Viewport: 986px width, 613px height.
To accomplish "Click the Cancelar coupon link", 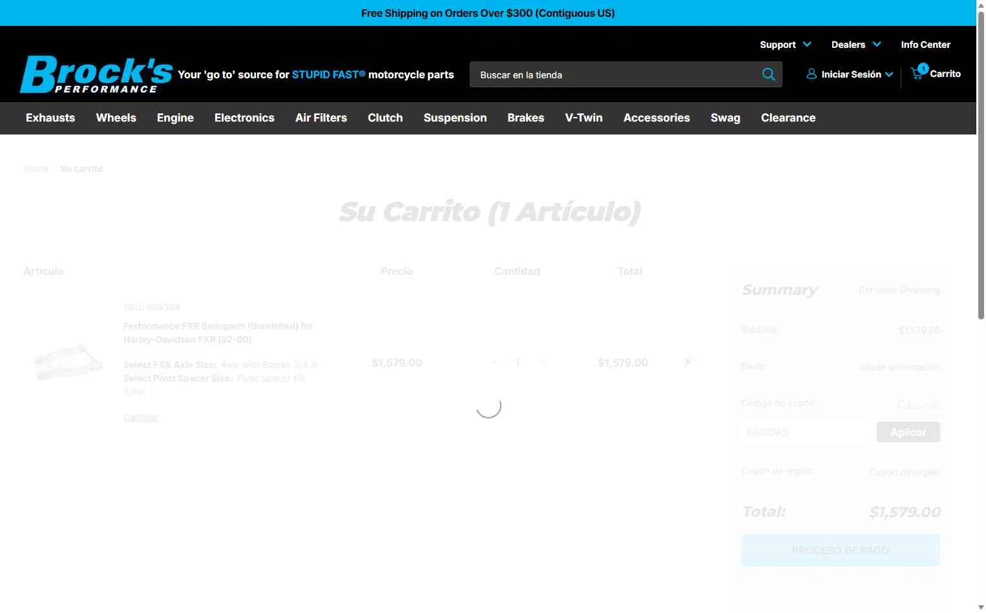I will (918, 404).
